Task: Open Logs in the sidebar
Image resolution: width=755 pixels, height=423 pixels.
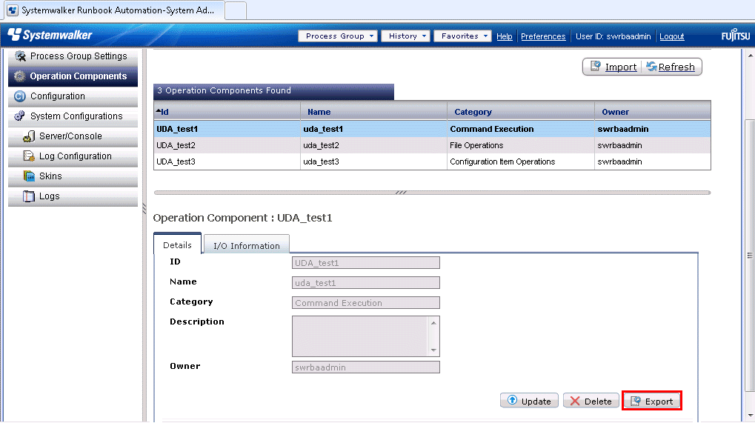Action: coord(73,196)
